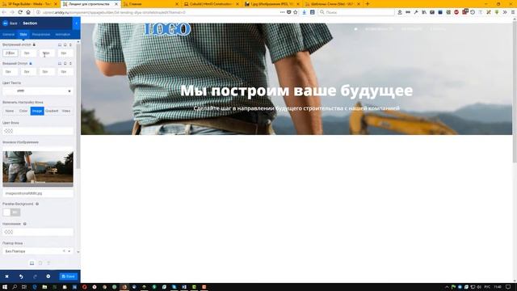The height and width of the screenshot is (291, 517).
Task: Open page actions three-dot menu
Action: pyautogui.click(x=282, y=12)
